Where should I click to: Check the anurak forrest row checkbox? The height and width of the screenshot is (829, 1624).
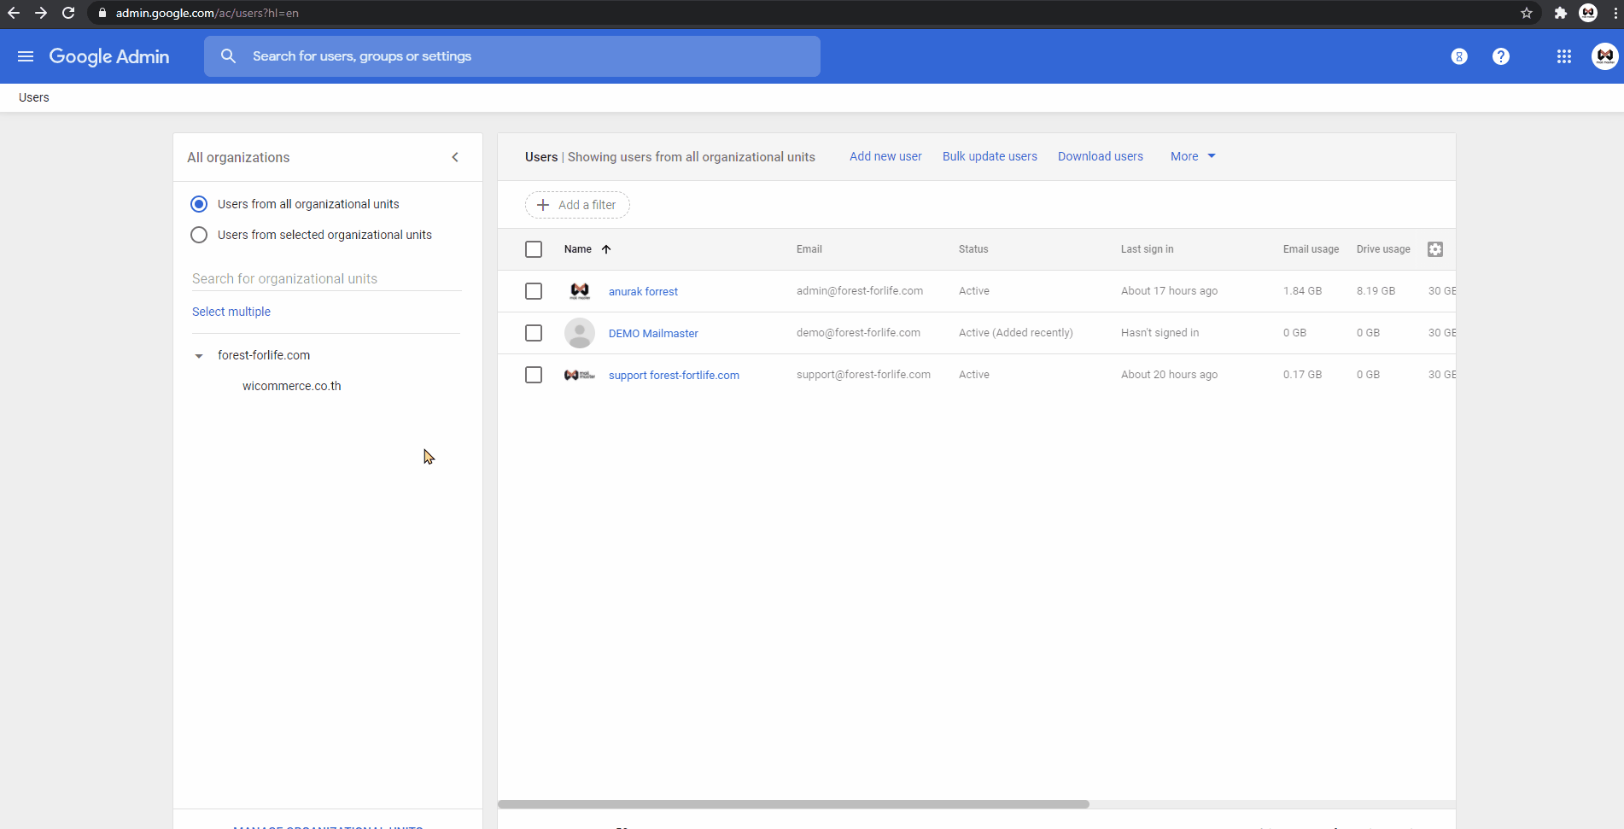point(534,291)
